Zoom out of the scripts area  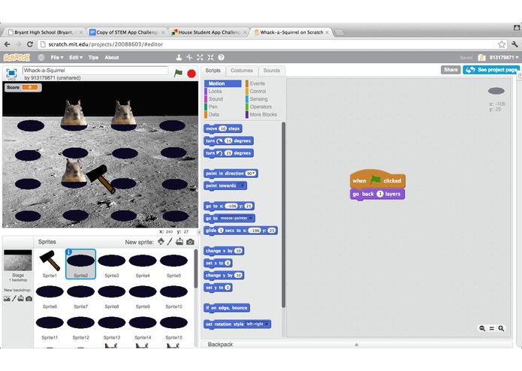(x=482, y=328)
